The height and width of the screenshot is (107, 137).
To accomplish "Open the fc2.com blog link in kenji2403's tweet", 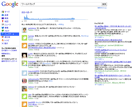I will tap(32, 104).
